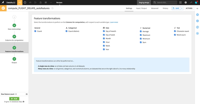The width and height of the screenshot is (200, 104).
Task: Open the timeline clock icon in right sidebar
Action: click(197, 33)
